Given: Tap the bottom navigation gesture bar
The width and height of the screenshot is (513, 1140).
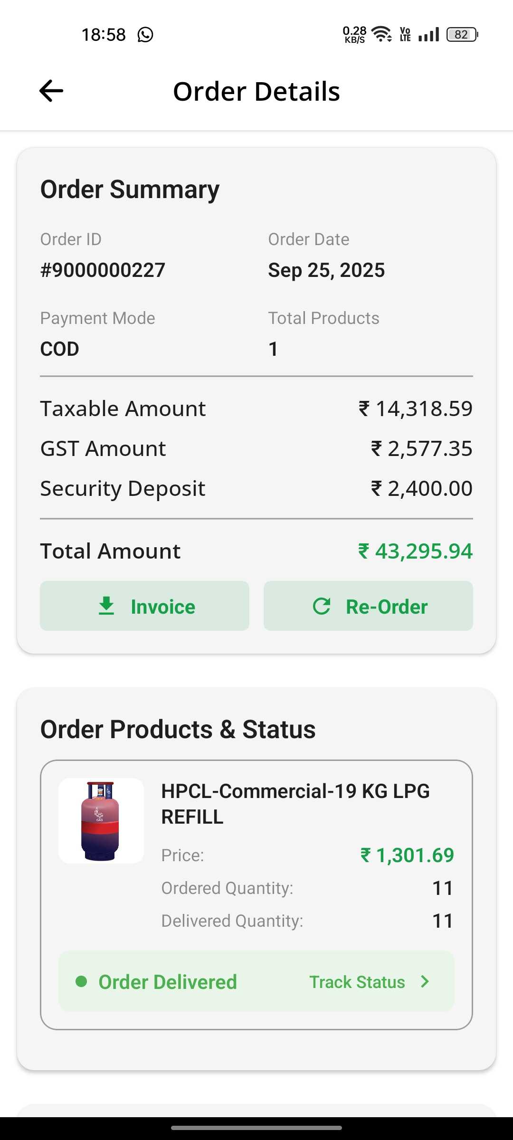Looking at the screenshot, I should pos(256,1128).
